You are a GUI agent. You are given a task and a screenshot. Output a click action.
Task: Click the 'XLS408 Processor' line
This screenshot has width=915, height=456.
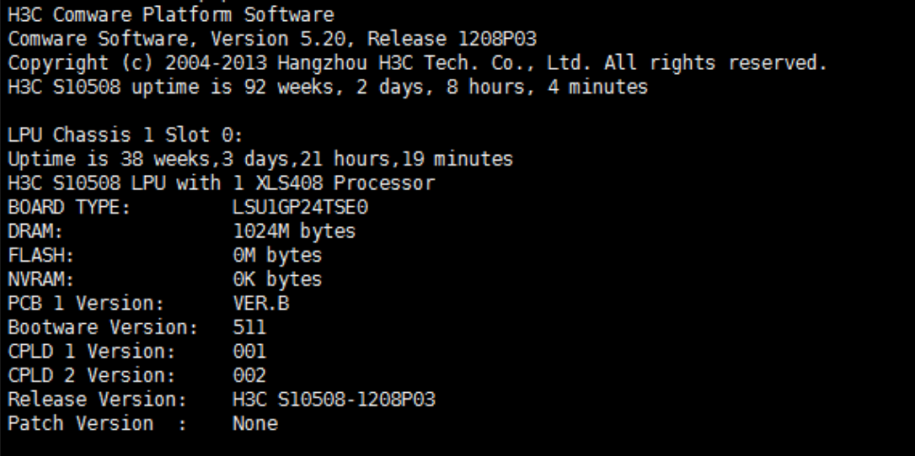[x=222, y=183]
